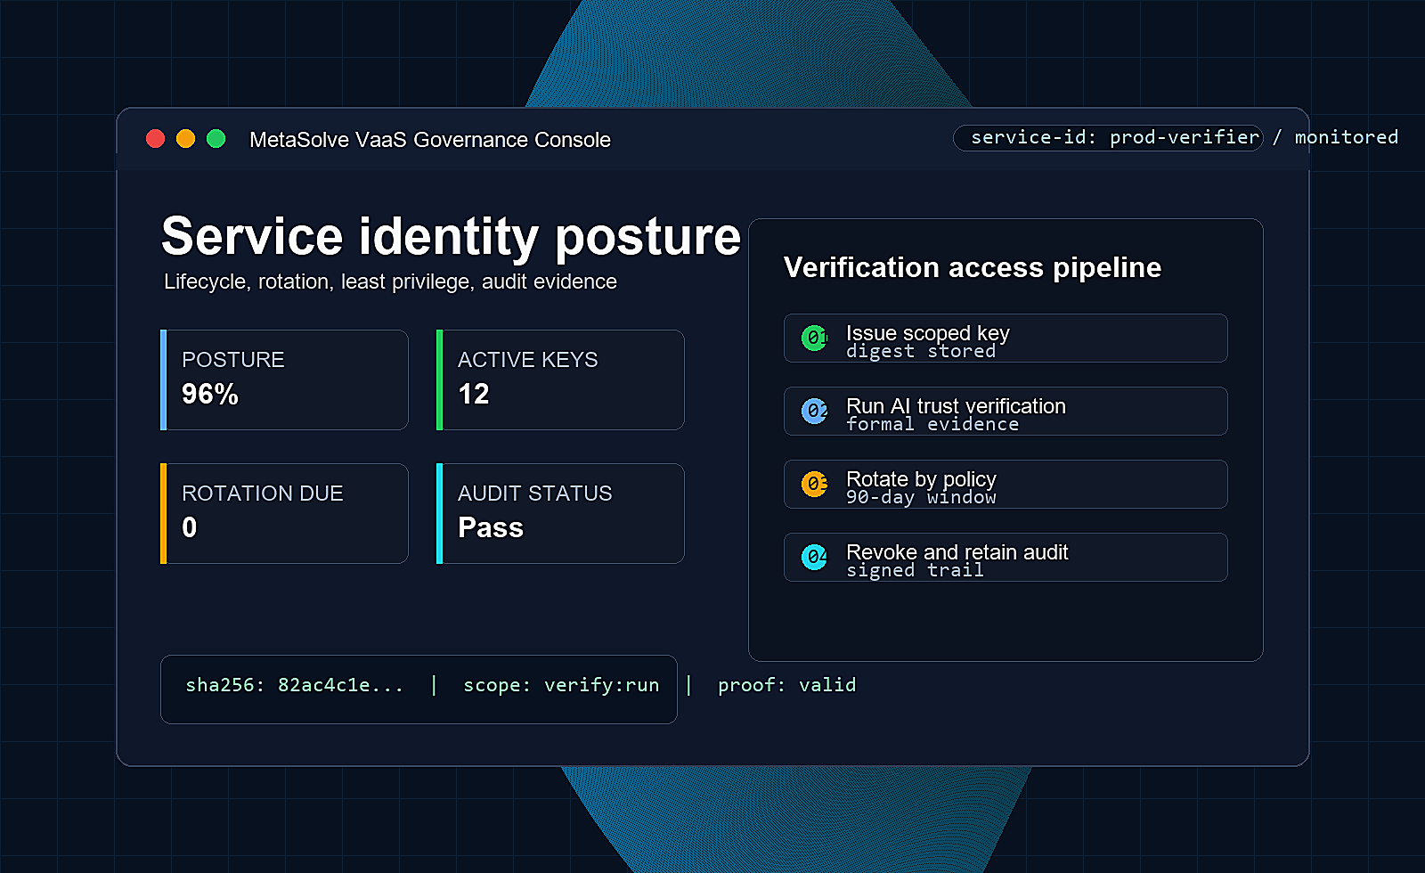
Task: Click the proof: valid text
Action: point(787,685)
